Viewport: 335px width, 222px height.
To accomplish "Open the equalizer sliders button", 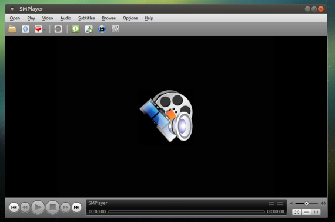I will (316, 212).
